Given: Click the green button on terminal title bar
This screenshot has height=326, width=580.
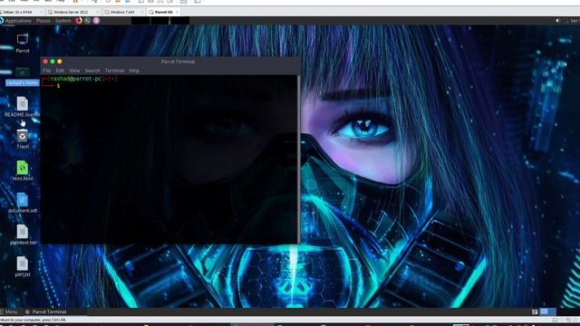Looking at the screenshot, I should point(53,62).
